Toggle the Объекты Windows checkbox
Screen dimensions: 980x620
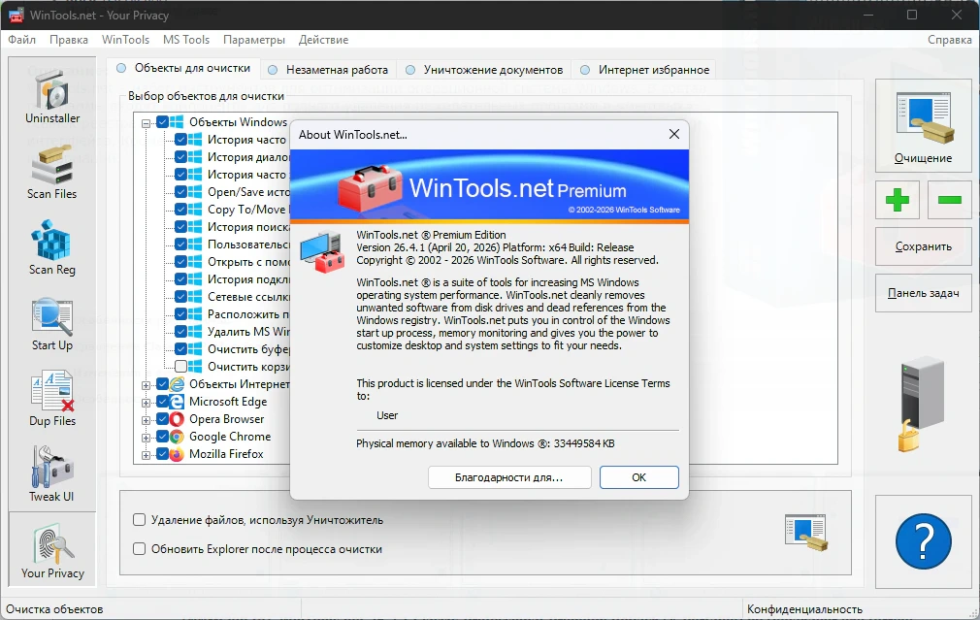(162, 122)
